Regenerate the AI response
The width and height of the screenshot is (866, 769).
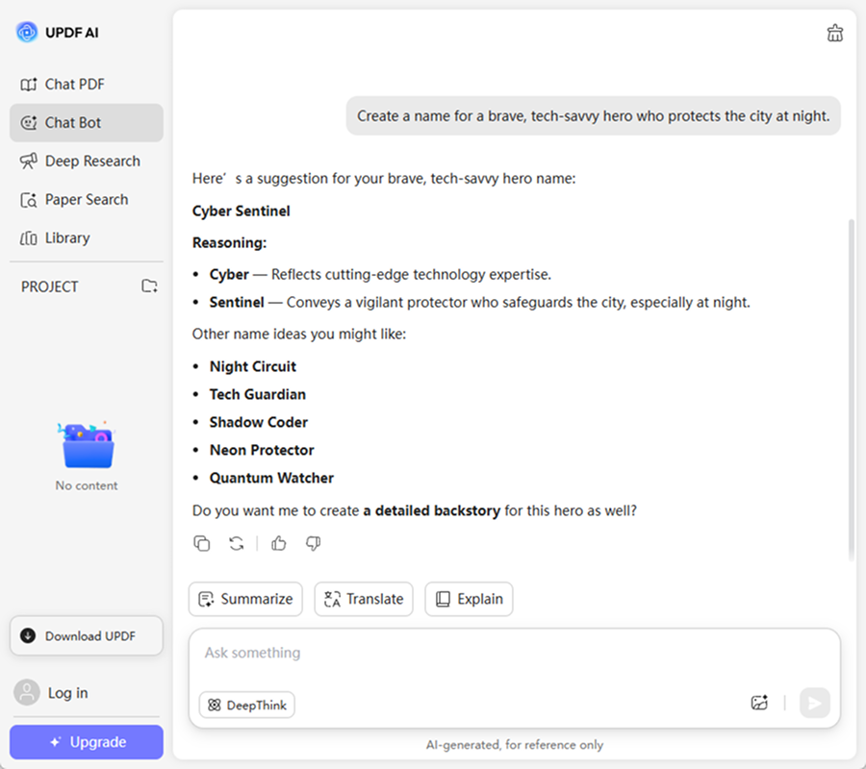[237, 544]
